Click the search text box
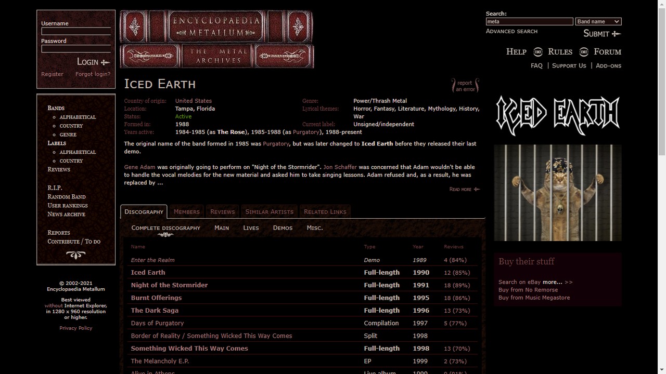The image size is (666, 374). (529, 22)
